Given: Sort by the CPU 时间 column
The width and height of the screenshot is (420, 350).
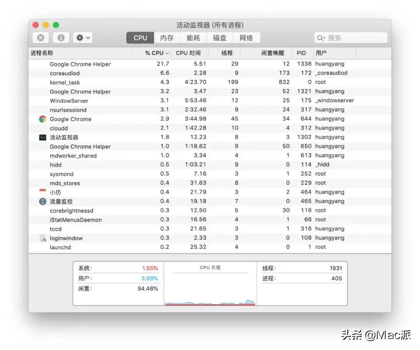Looking at the screenshot, I should (189, 53).
